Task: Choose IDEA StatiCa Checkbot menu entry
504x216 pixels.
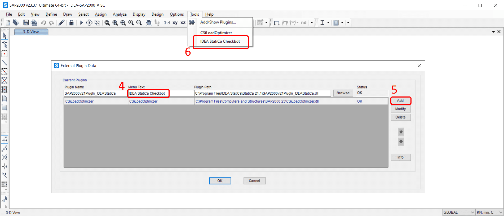Action: (x=220, y=41)
